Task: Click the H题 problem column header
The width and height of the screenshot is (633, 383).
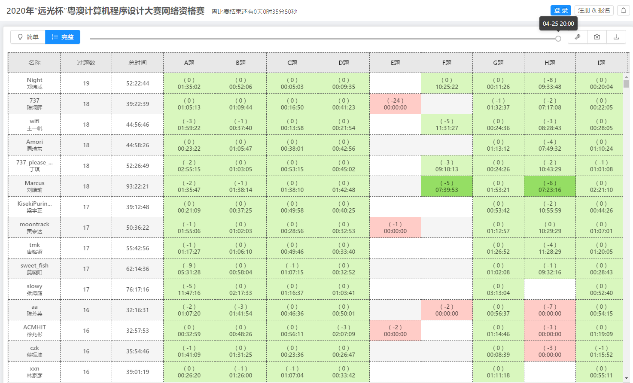Action: pos(550,63)
